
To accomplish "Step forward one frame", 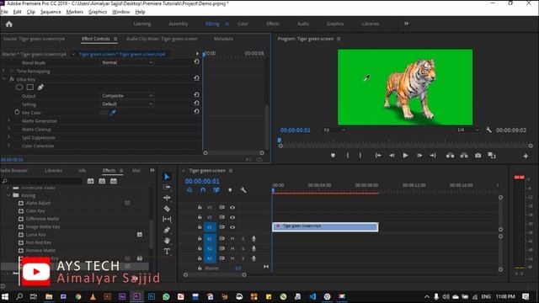I will click(419, 156).
